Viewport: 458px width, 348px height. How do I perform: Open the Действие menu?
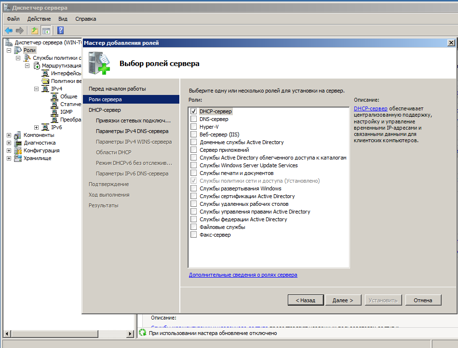39,19
